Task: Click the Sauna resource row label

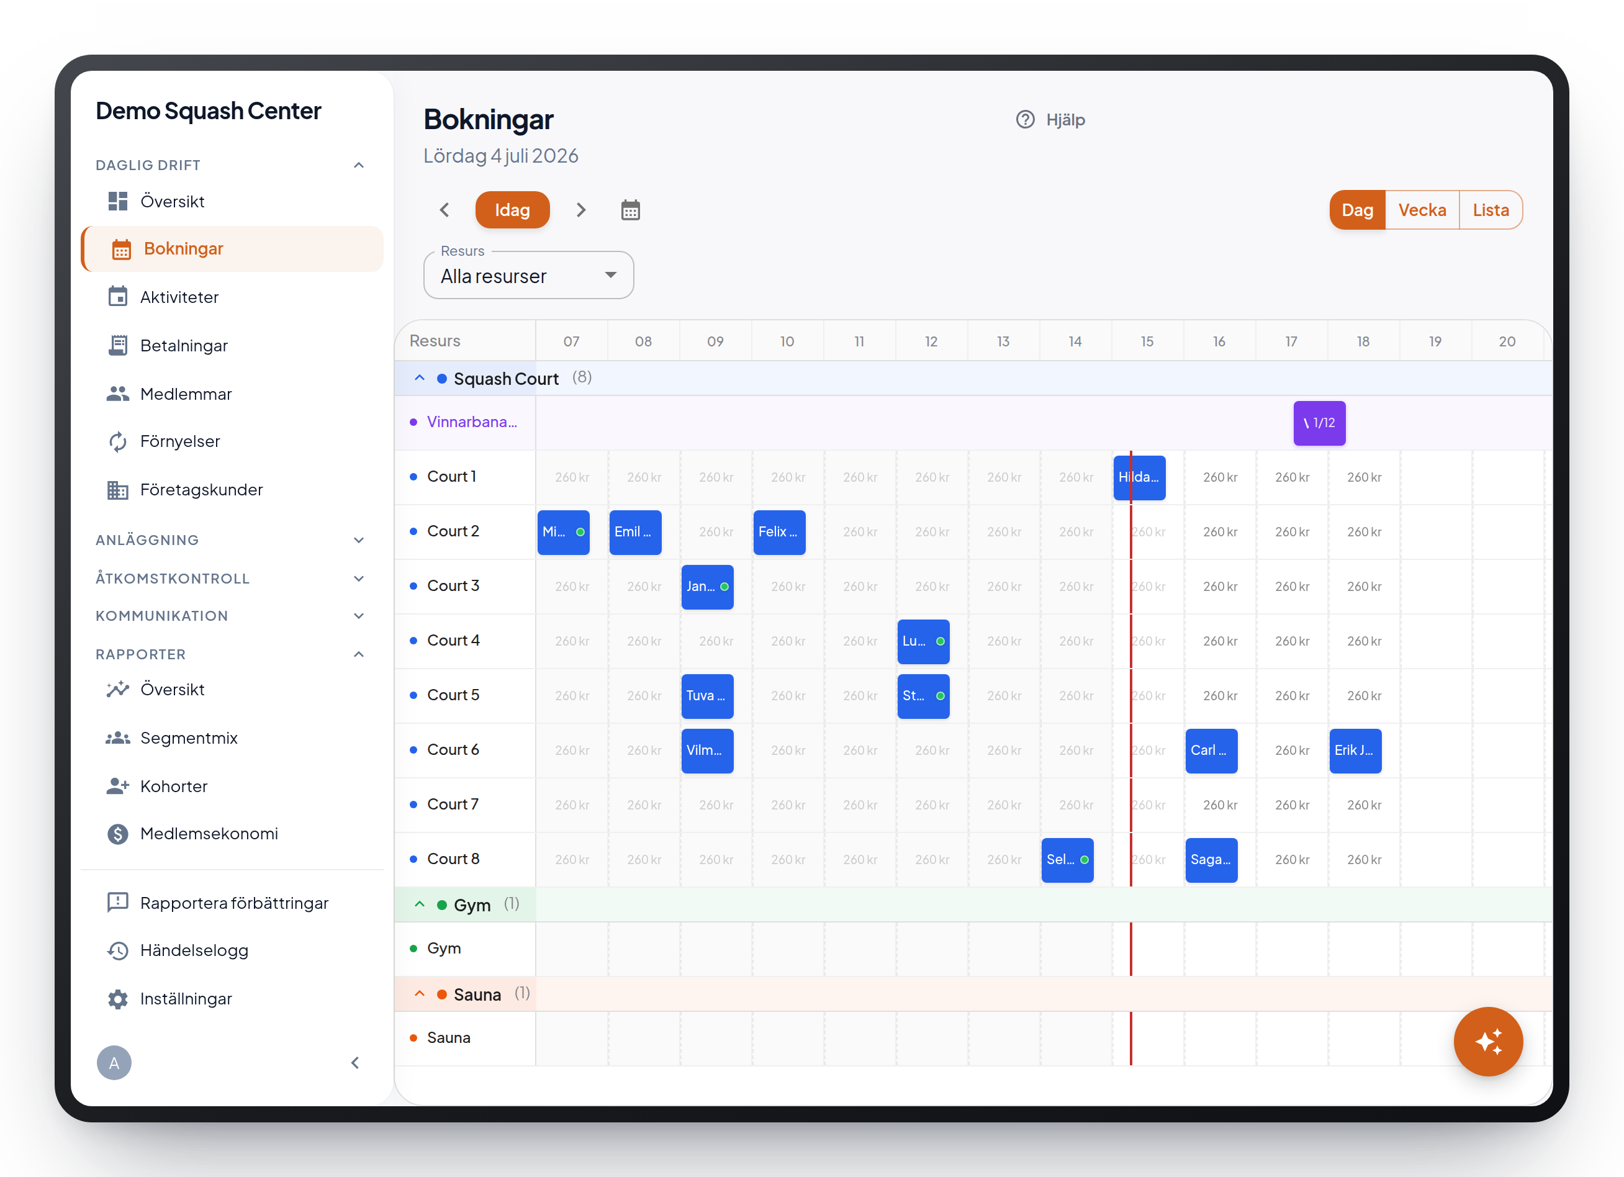Action: coord(448,1038)
